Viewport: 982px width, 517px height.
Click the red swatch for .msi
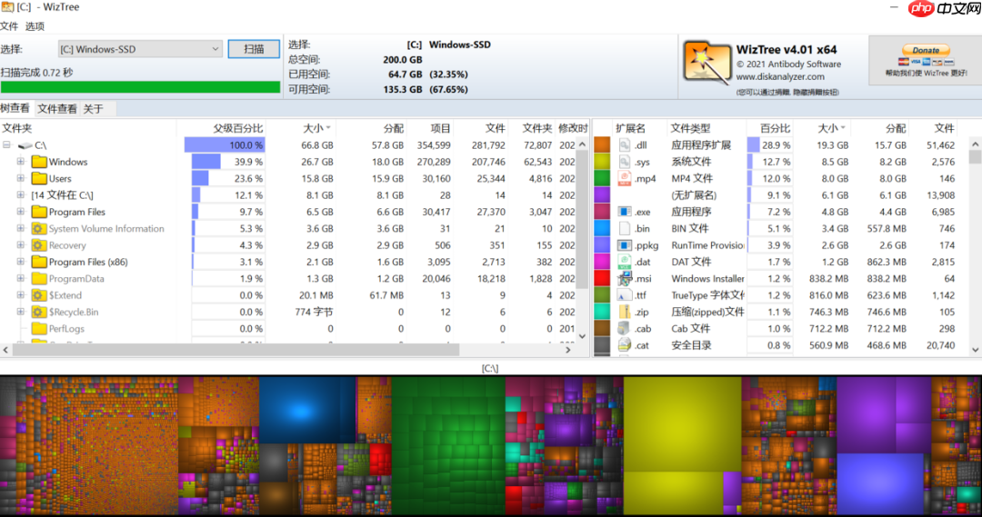[602, 279]
